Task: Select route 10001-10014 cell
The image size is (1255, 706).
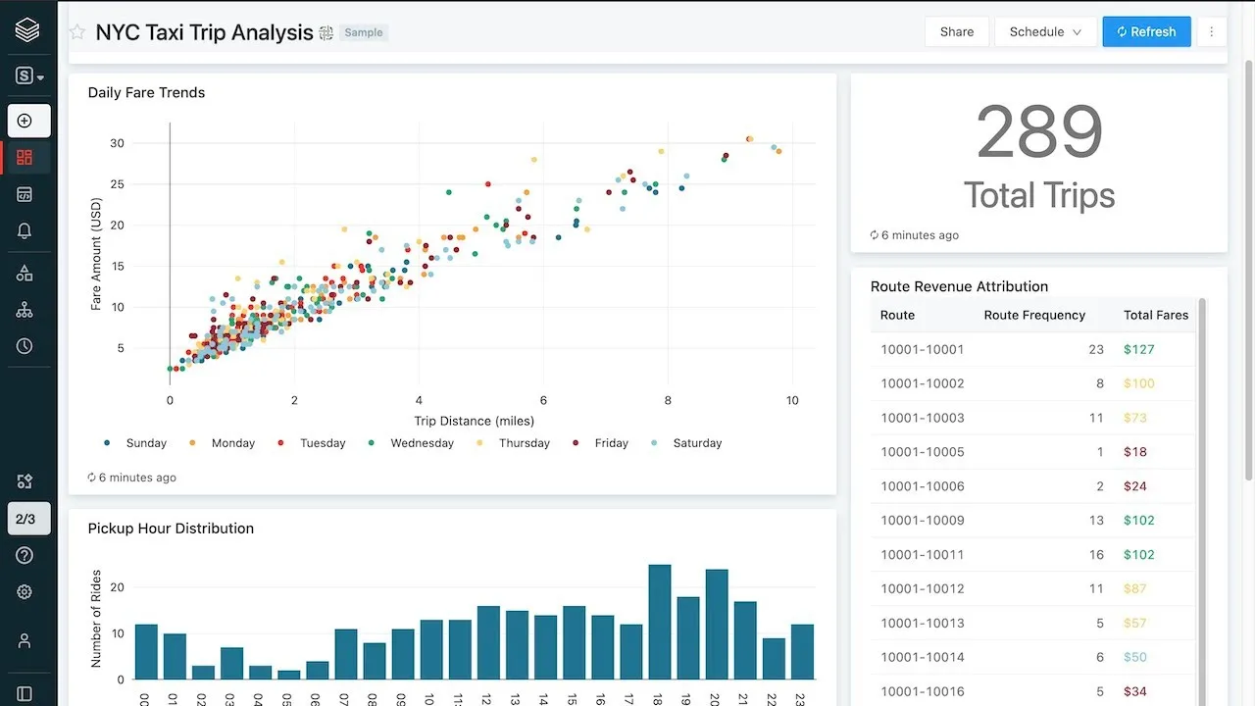Action: pos(922,658)
